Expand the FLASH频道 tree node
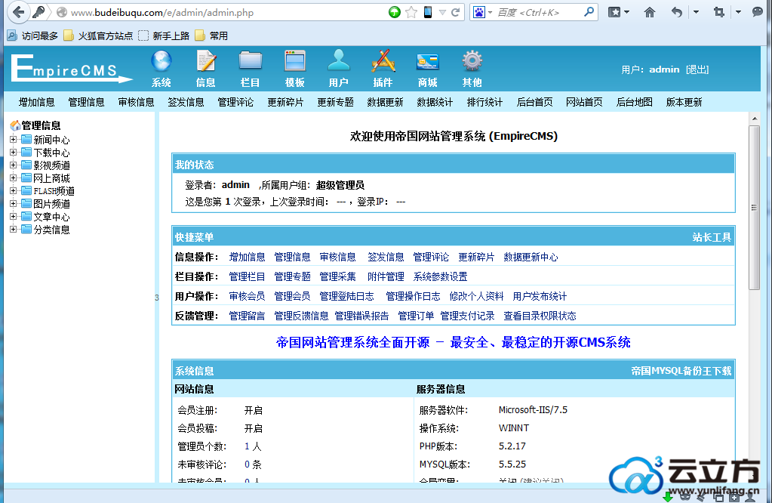 (14, 190)
